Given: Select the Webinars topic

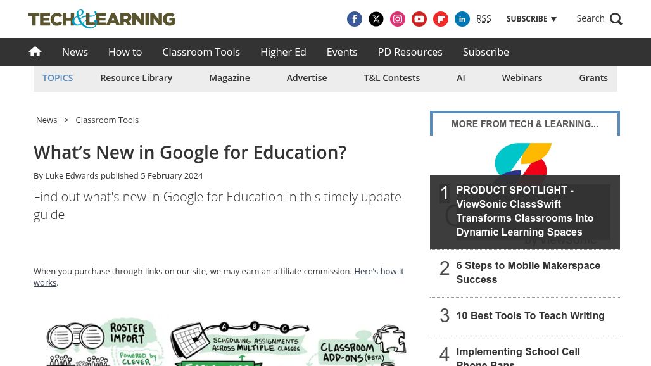Looking at the screenshot, I should tap(522, 78).
